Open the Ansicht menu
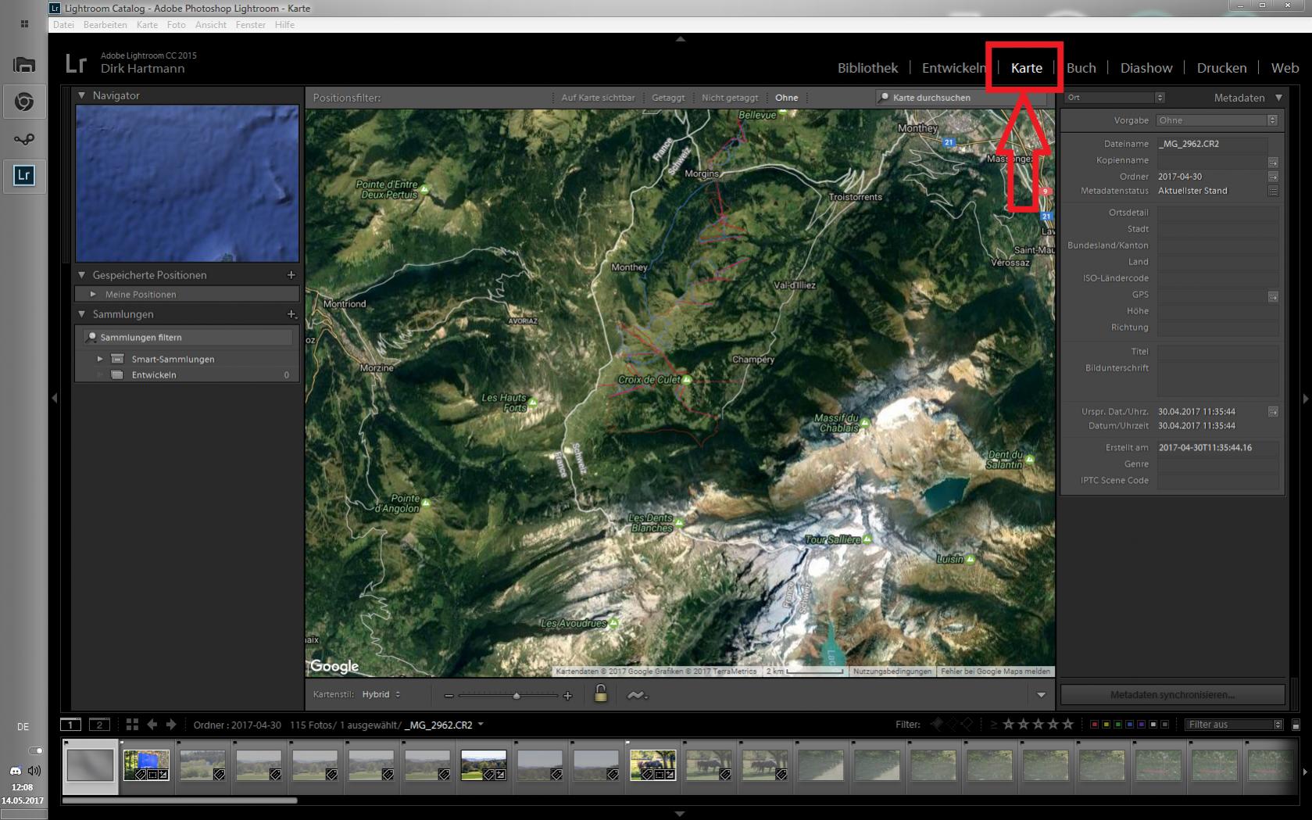The width and height of the screenshot is (1312, 820). click(211, 25)
